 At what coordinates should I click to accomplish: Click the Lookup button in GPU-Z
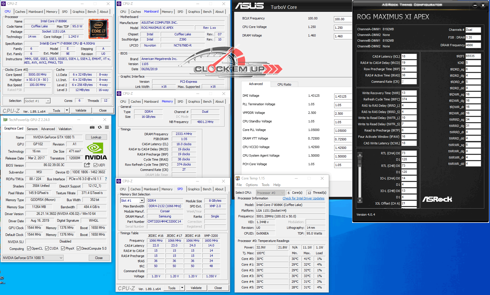click(96, 137)
